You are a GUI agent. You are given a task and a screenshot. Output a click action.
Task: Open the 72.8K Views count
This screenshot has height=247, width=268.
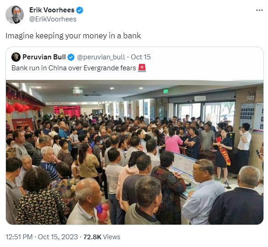pos(102,237)
